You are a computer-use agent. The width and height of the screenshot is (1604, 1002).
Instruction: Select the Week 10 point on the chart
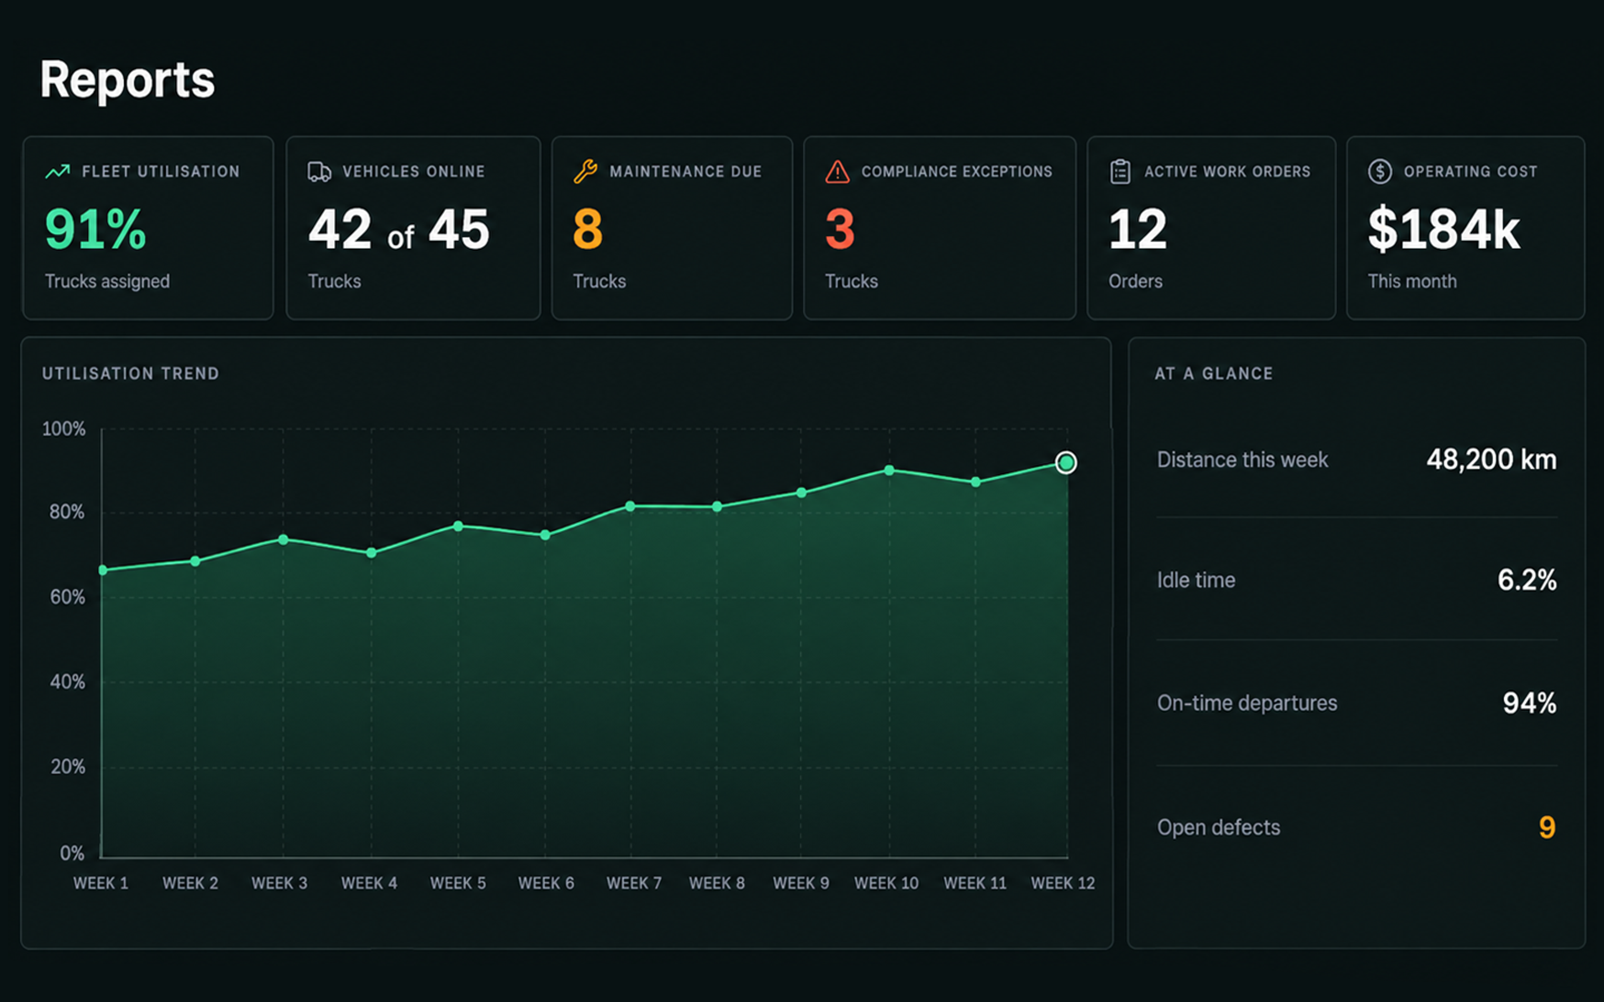click(x=889, y=471)
